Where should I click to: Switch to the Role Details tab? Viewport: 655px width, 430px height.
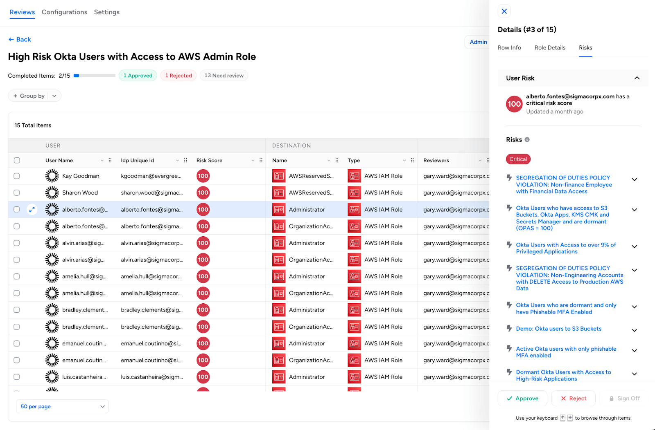550,48
